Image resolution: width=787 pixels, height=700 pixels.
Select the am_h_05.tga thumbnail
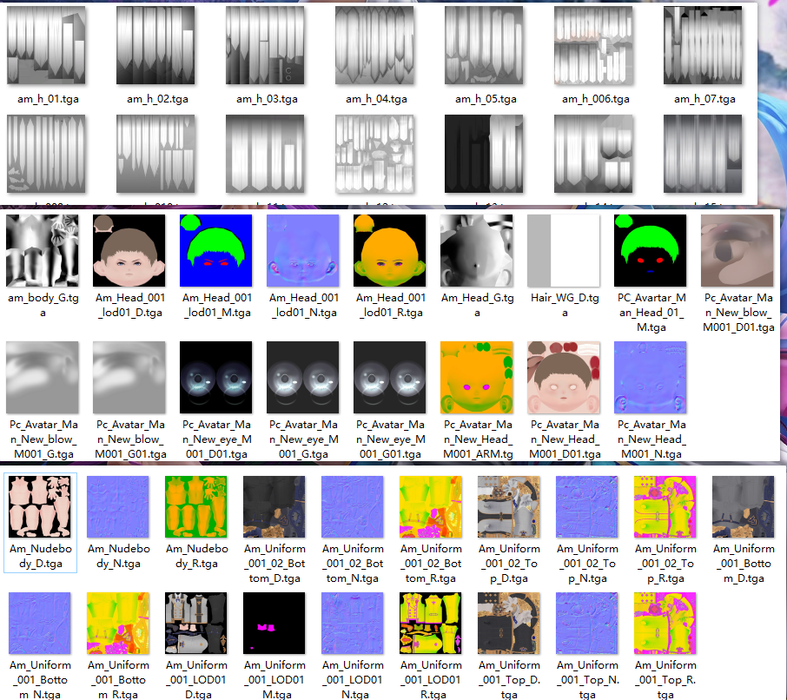click(x=484, y=45)
